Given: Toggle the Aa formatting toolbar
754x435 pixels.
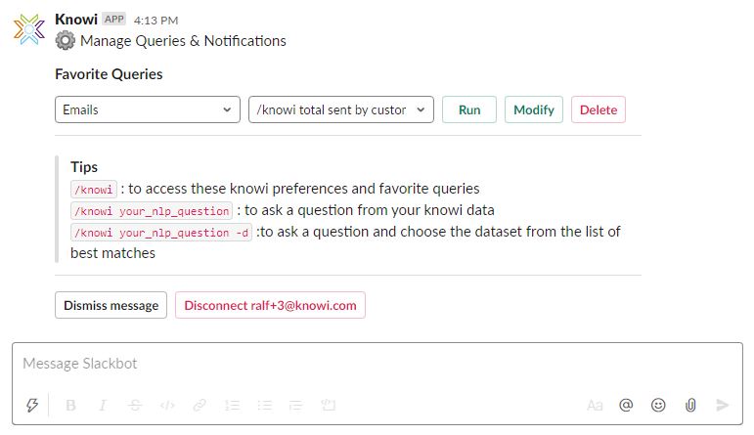Looking at the screenshot, I should coord(595,405).
